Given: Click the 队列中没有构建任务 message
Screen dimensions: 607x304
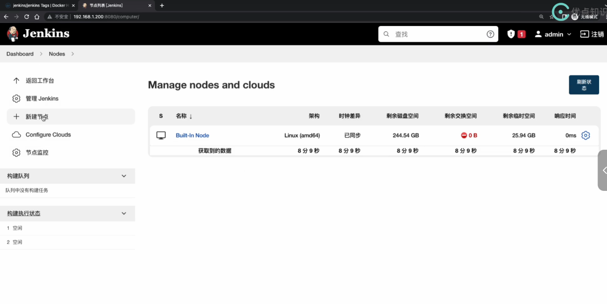Looking at the screenshot, I should 27,190.
